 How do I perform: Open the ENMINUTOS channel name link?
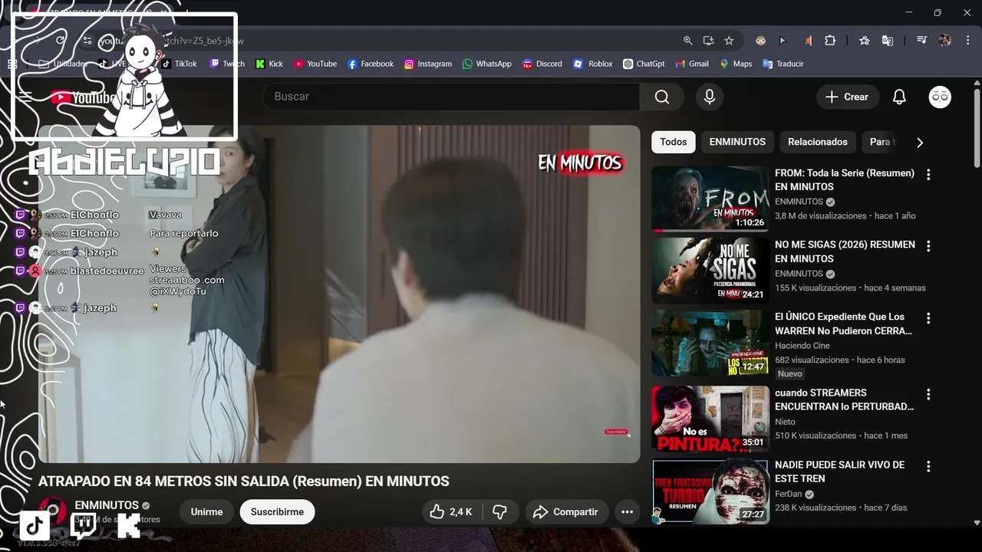click(x=107, y=505)
